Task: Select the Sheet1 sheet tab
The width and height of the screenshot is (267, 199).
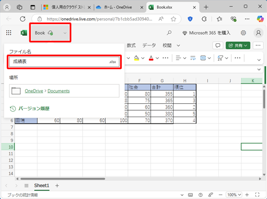Action: point(42,186)
